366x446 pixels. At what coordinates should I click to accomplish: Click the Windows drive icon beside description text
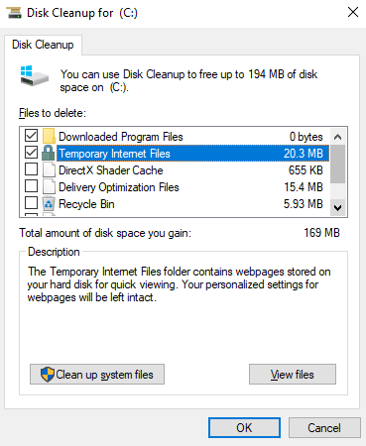(34, 75)
